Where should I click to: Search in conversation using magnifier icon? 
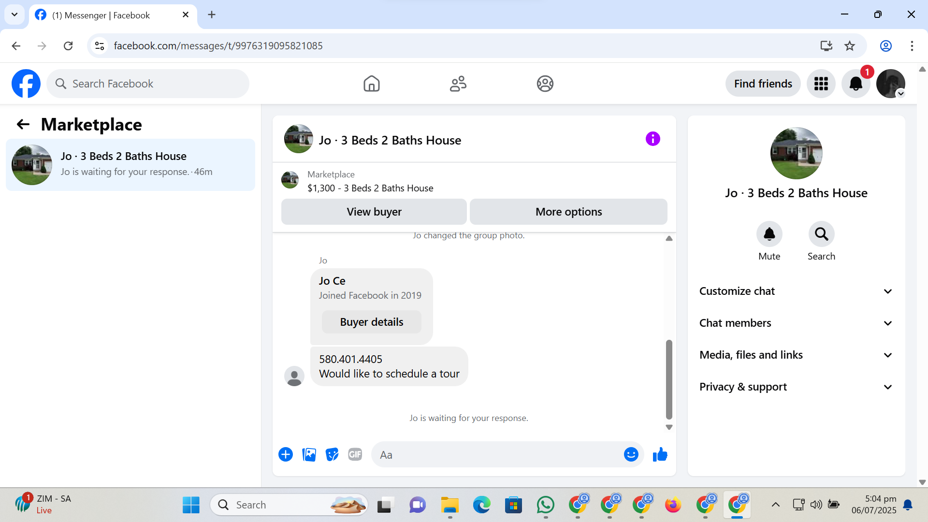(821, 234)
